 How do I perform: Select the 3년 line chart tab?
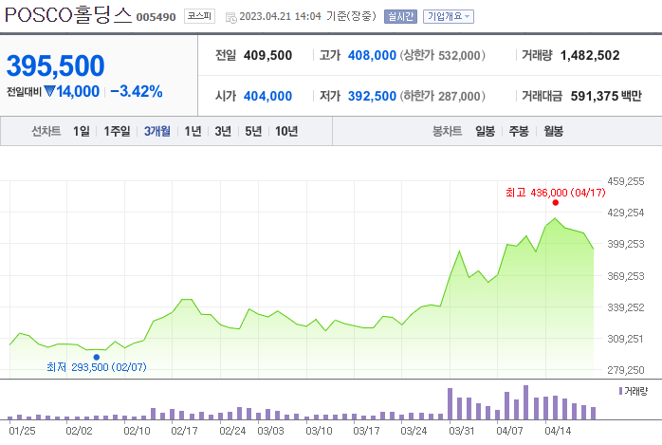pos(223,131)
